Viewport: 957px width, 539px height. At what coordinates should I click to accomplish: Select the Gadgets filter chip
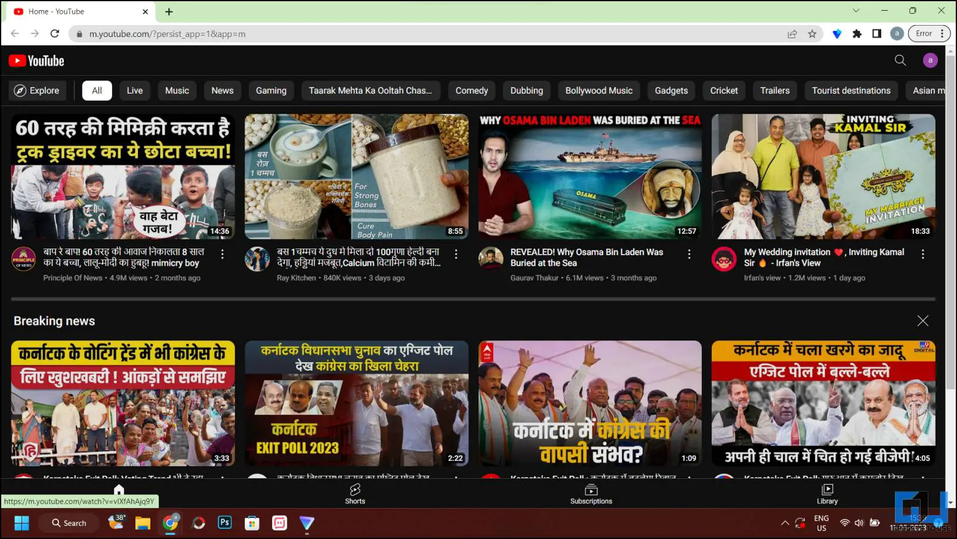671,91
